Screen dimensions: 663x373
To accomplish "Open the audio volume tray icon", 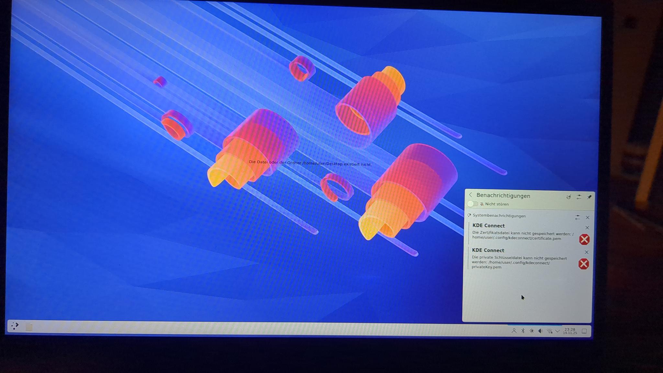I will point(540,331).
